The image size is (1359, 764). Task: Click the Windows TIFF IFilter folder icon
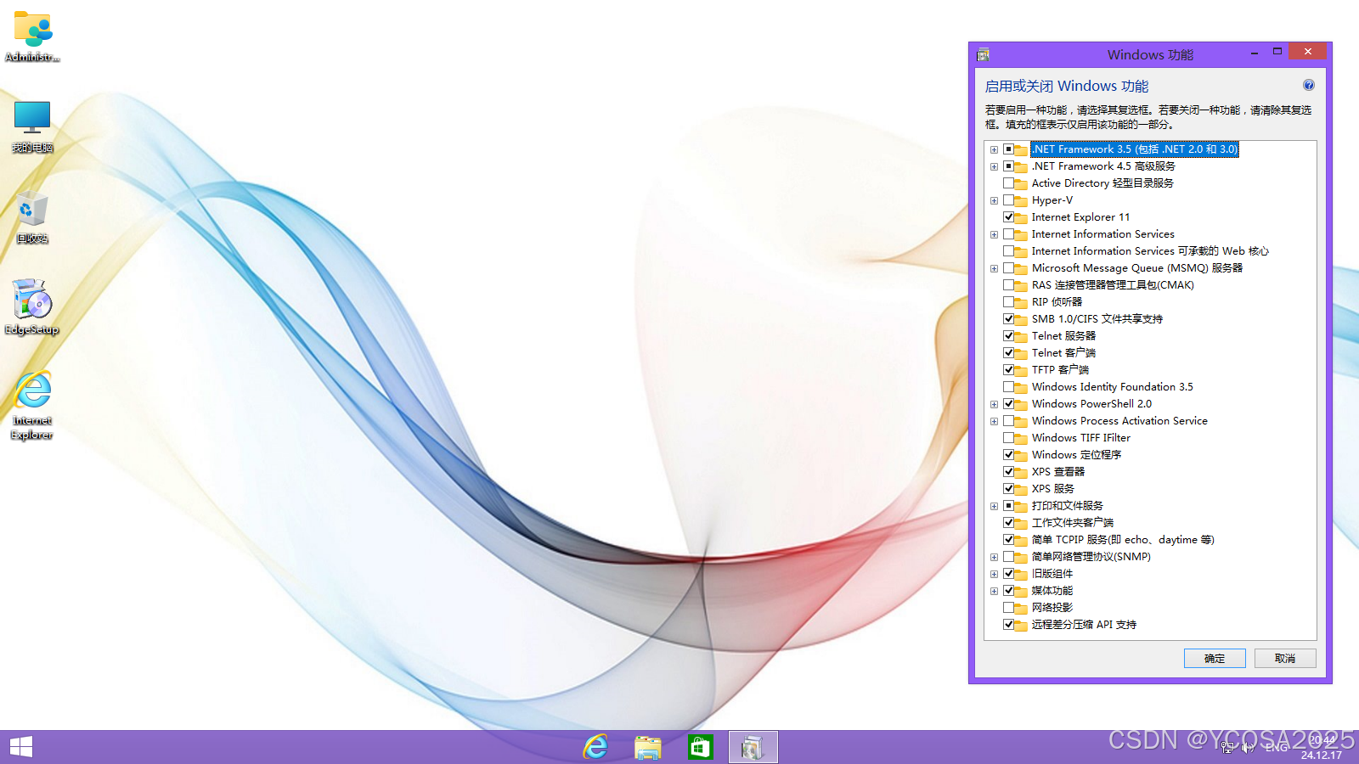pos(1021,438)
